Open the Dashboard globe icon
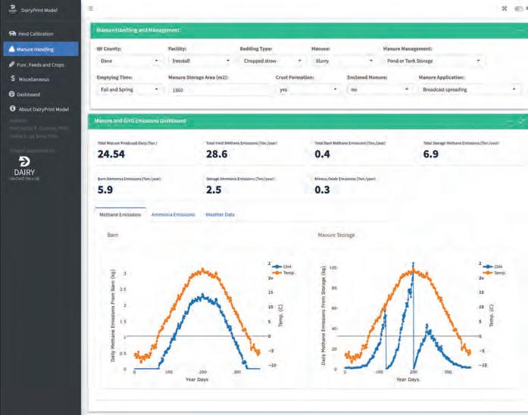 tap(12, 94)
